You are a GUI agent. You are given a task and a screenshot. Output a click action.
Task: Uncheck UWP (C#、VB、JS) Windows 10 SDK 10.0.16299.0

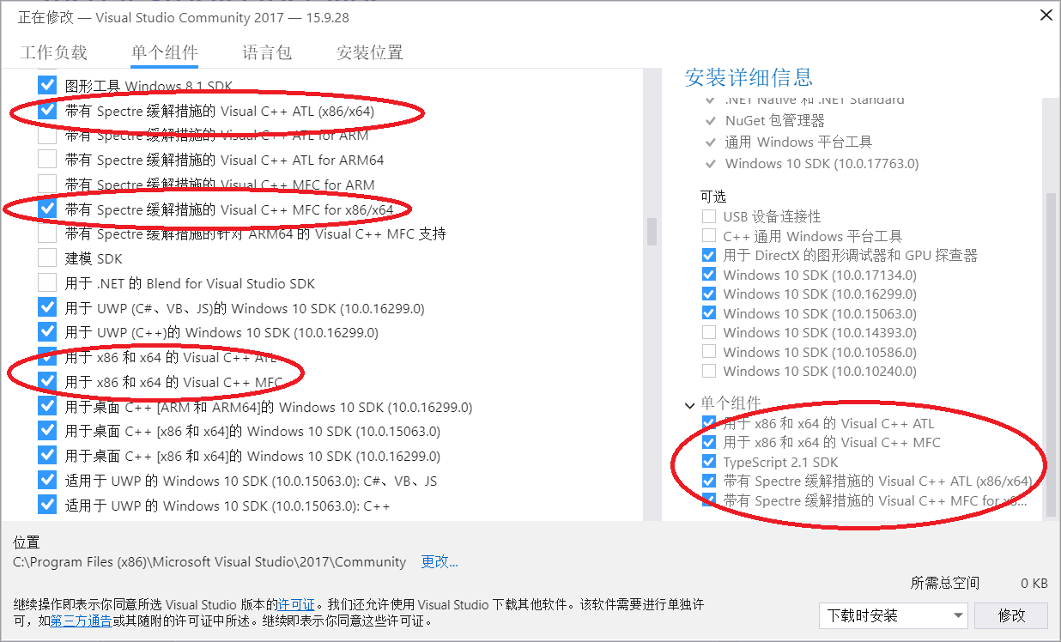click(47, 308)
